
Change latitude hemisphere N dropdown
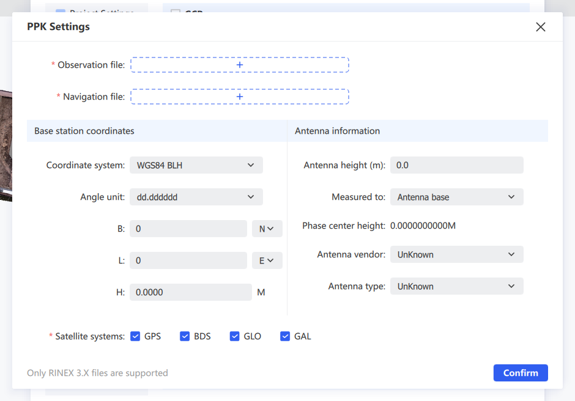267,229
